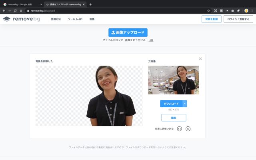Viewport: 256px width, 160px height.
Task: Open ツール & API menu
Action: (75, 19)
